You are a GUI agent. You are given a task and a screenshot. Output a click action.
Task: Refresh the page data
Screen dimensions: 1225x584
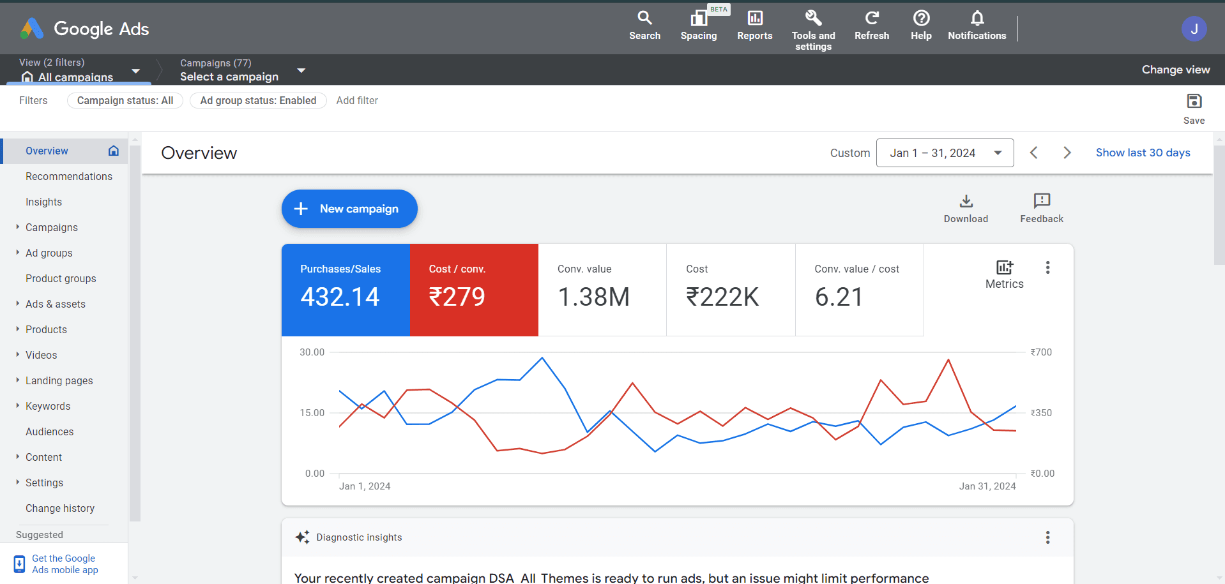(871, 26)
